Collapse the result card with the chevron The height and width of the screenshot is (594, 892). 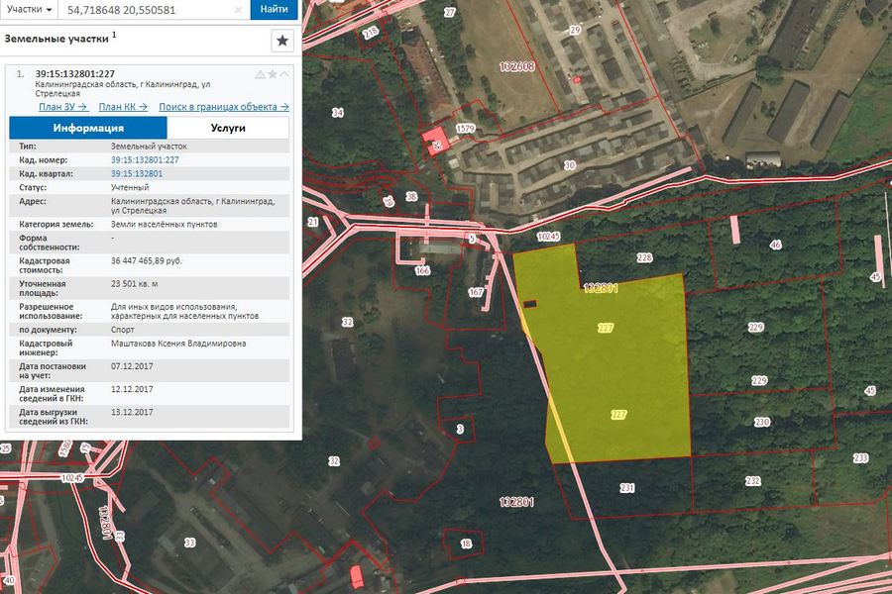[285, 74]
